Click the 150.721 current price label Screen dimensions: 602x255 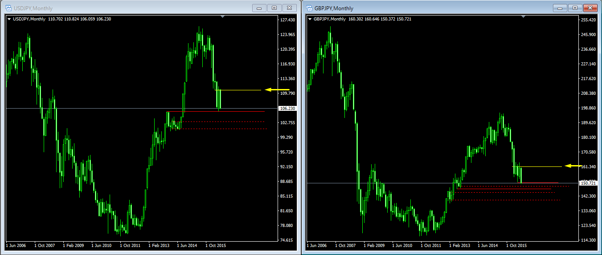point(588,183)
